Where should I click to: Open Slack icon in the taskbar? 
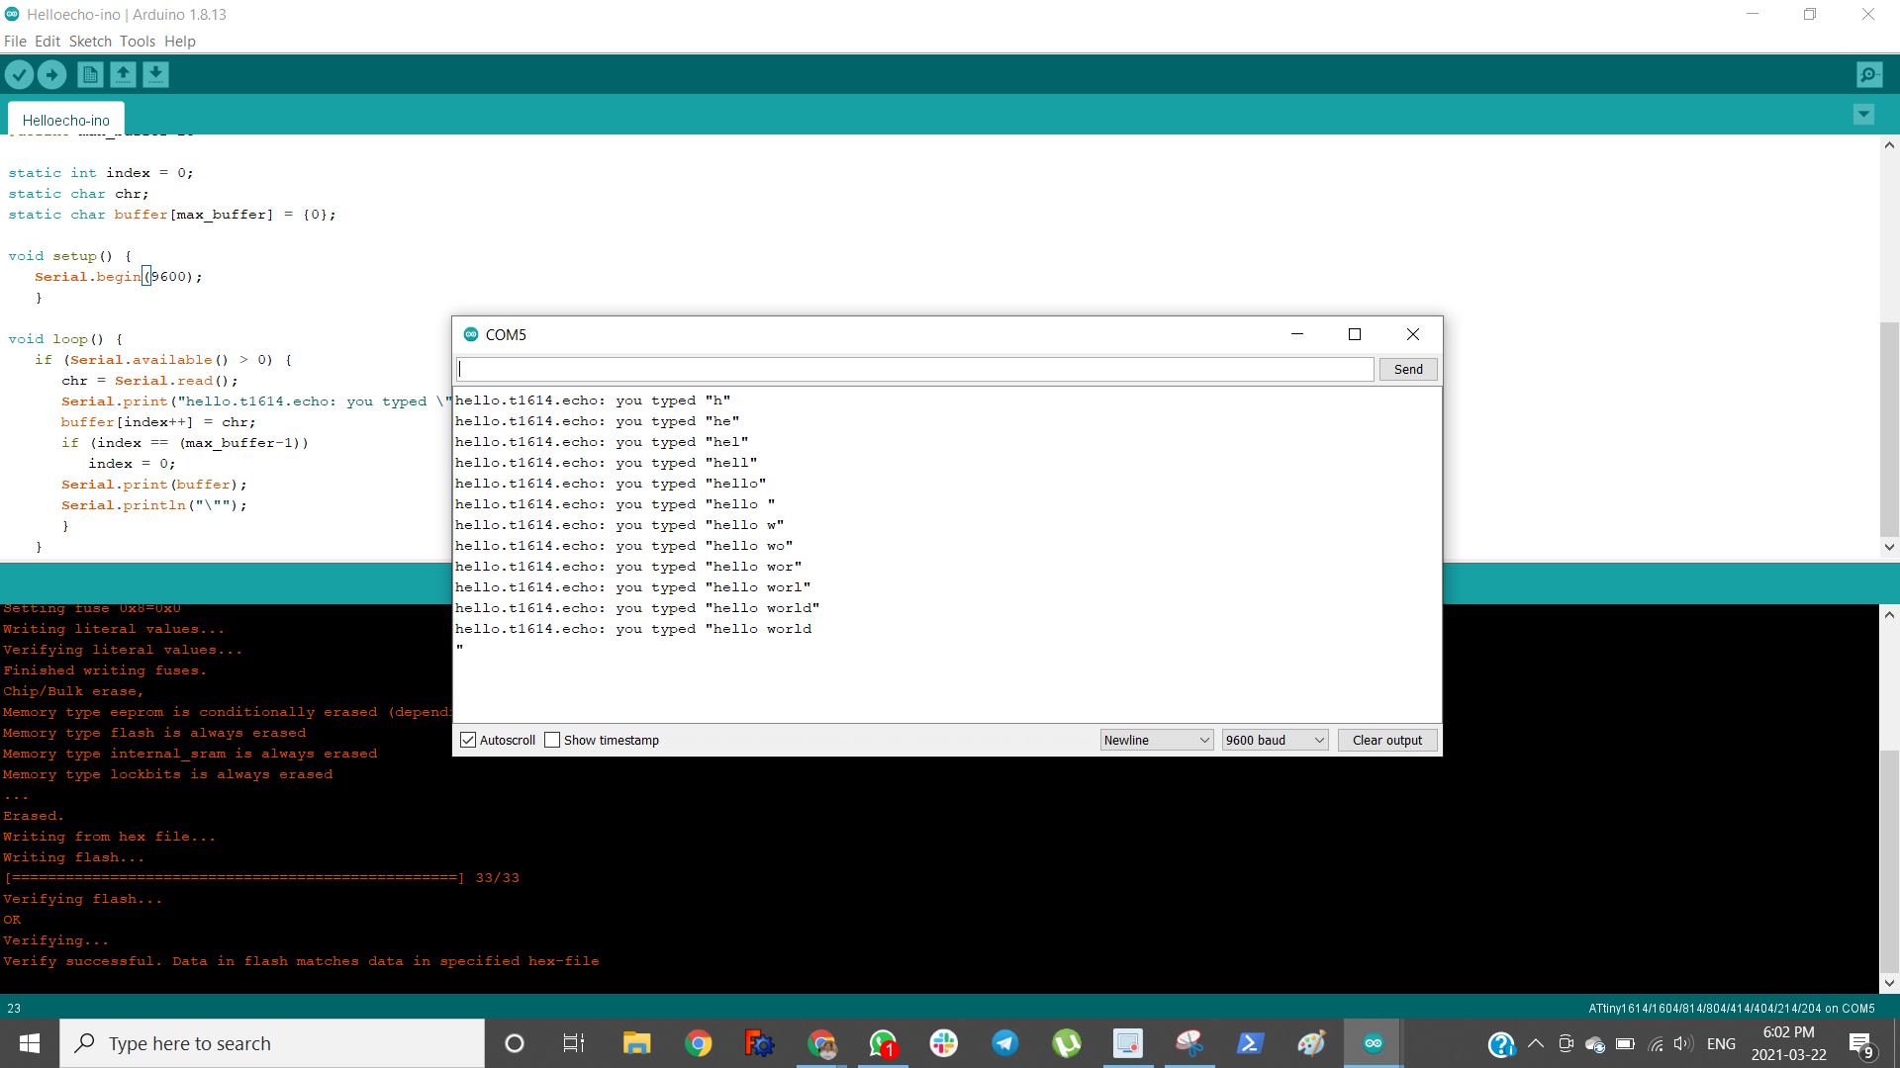(x=943, y=1043)
